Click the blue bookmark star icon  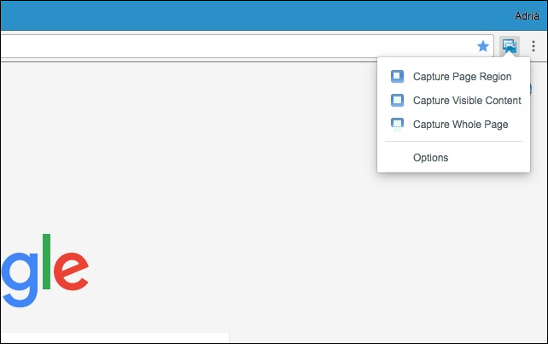click(482, 46)
